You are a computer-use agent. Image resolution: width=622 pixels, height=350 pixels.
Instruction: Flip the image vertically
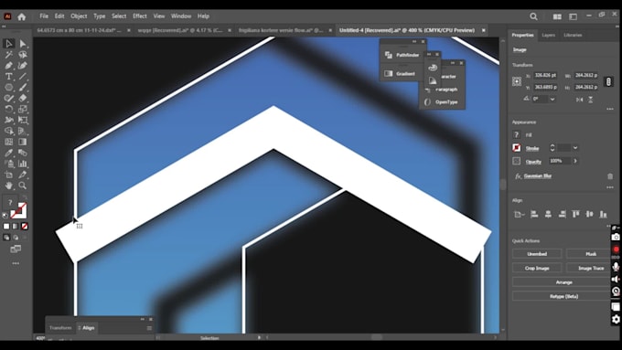(591, 100)
